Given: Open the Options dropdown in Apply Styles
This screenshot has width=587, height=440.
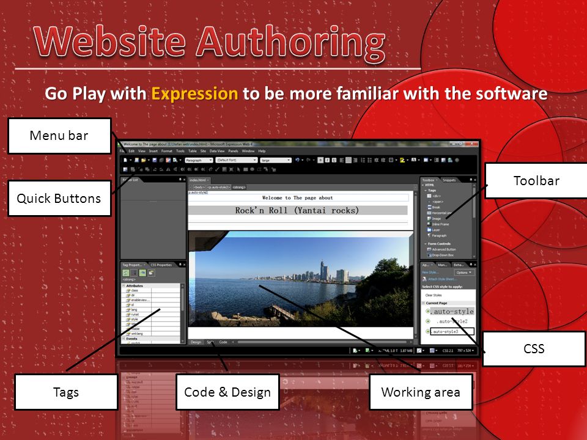Looking at the screenshot, I should tap(464, 273).
